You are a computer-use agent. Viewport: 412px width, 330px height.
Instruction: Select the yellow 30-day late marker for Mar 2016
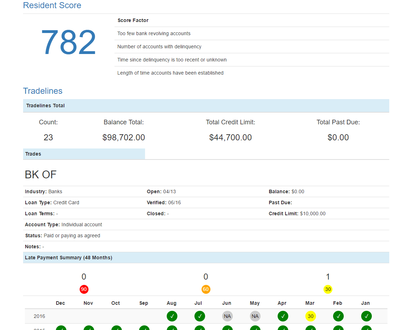(x=310, y=316)
